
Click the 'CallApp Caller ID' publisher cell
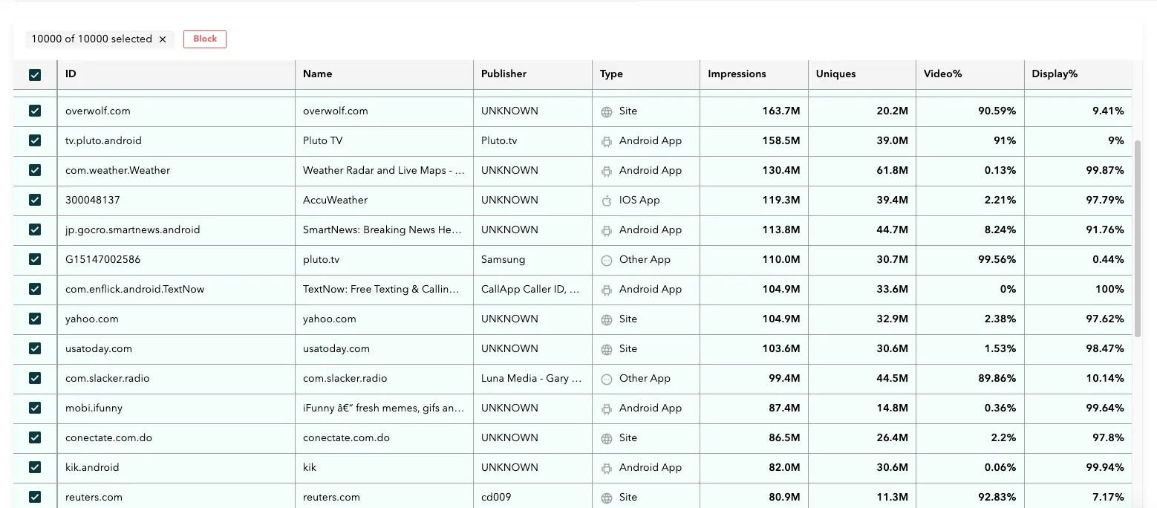[x=531, y=289]
